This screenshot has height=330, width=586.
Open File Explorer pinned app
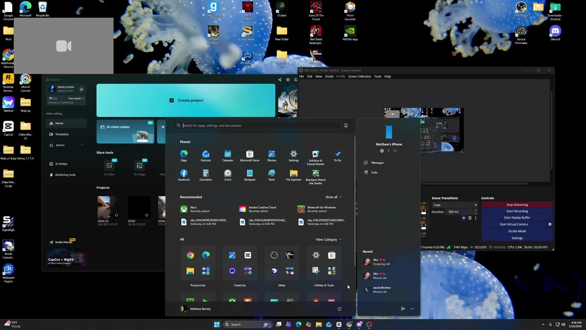(x=293, y=175)
